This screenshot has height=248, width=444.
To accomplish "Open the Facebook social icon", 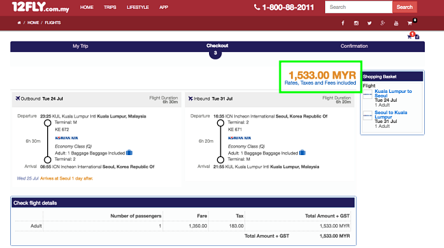I will 343,23.
